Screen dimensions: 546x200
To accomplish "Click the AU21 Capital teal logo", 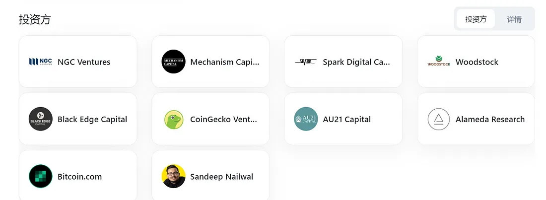I will tap(306, 119).
